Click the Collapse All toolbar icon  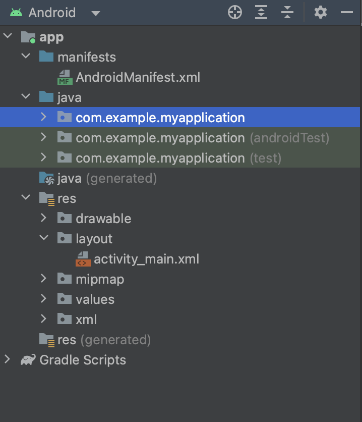(x=287, y=13)
